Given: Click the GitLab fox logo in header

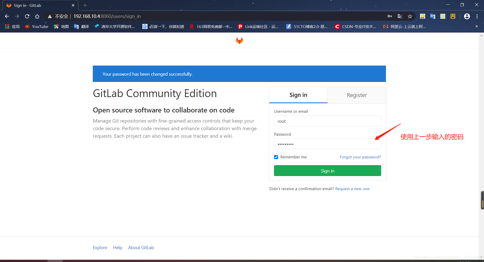Looking at the screenshot, I should pos(239,40).
